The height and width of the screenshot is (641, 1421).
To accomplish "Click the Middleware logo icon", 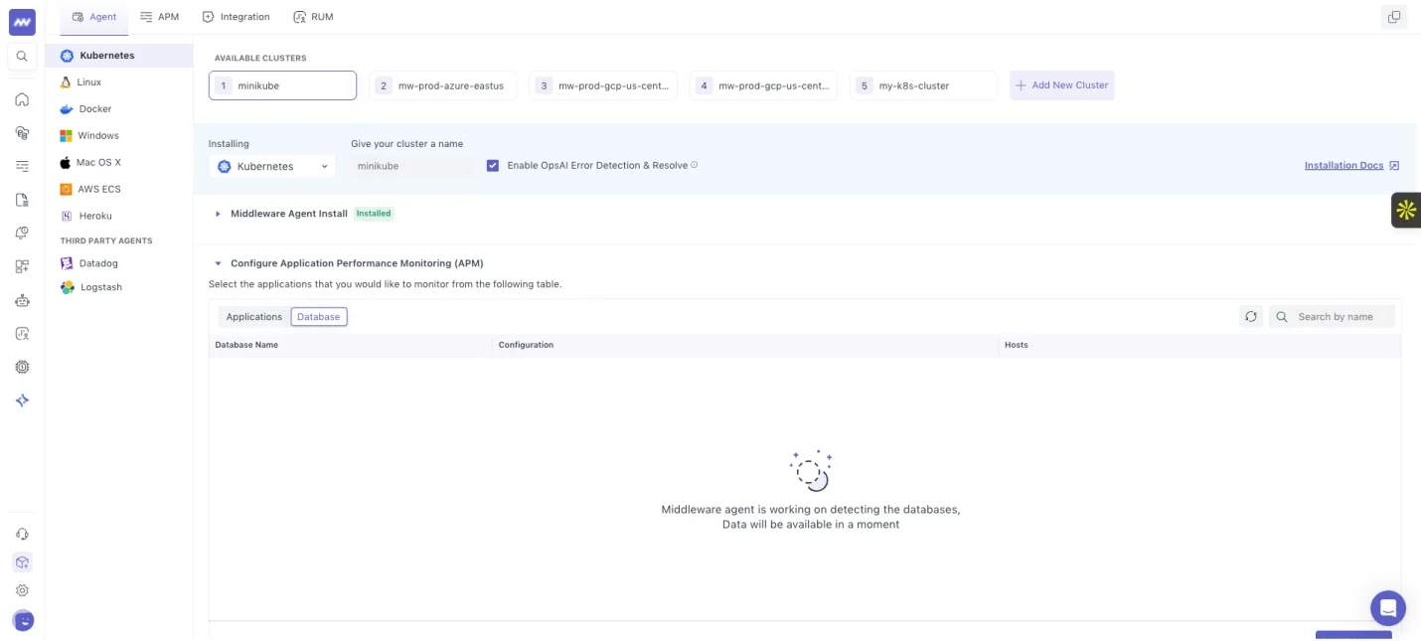I will (22, 22).
